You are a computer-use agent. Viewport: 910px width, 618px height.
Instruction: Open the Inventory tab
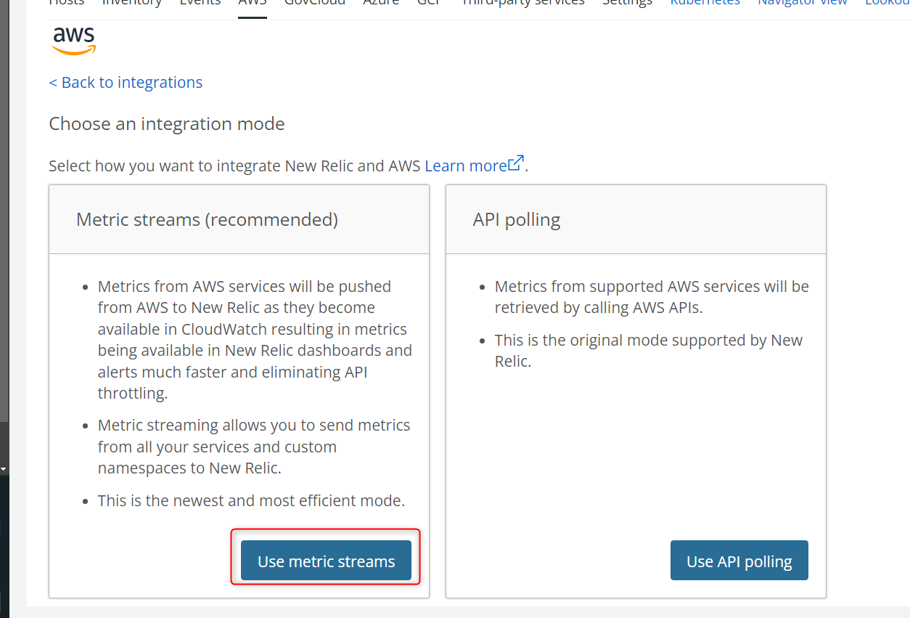click(132, 3)
